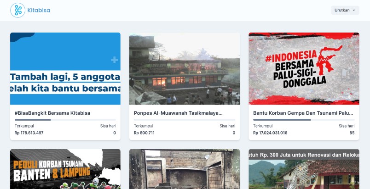Click the progress bar of #BisaBangkit campaign
370x189 pixels.
(65, 120)
